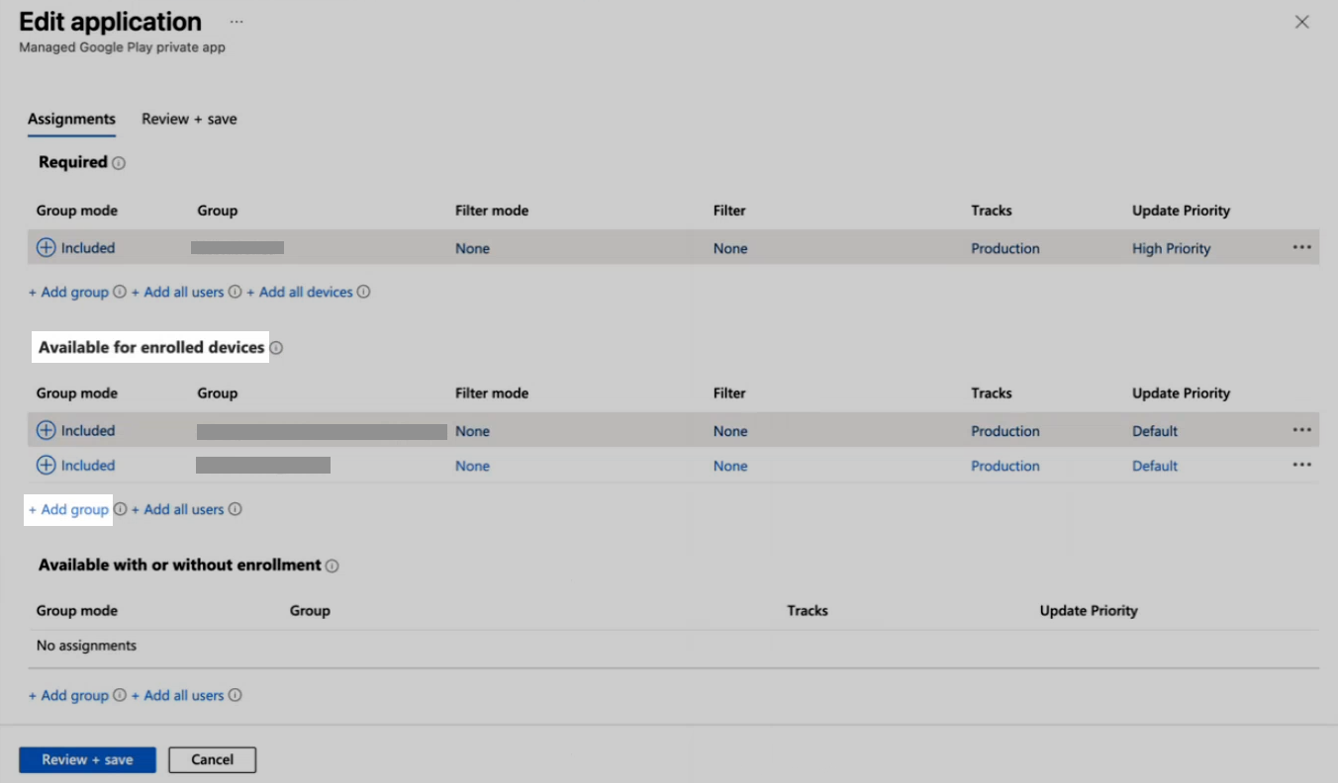Open High Priority update priority setting
This screenshot has height=783, width=1338.
1171,249
